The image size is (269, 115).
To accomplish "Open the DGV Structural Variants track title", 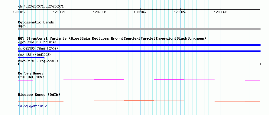I will pos(112,38).
